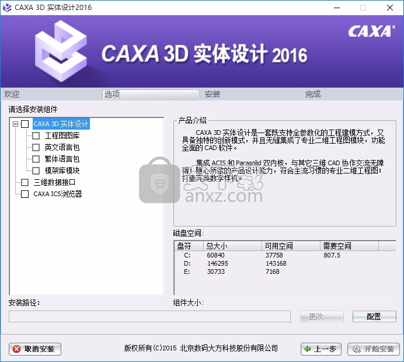Minimize the installer window
Viewport: 404px width, 362px height.
click(337, 8)
